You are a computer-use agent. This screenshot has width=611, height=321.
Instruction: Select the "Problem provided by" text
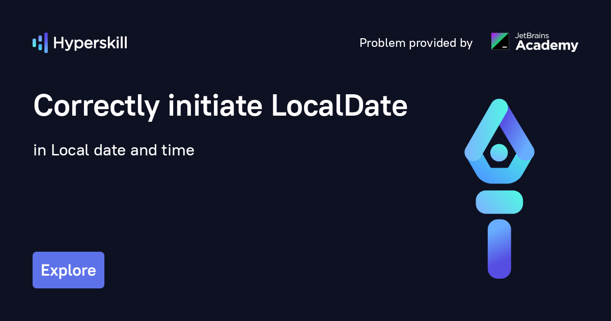pyautogui.click(x=415, y=43)
